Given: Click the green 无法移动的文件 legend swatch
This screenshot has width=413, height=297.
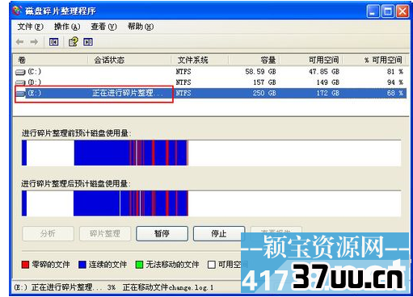Looking at the screenshot, I should [x=139, y=265].
